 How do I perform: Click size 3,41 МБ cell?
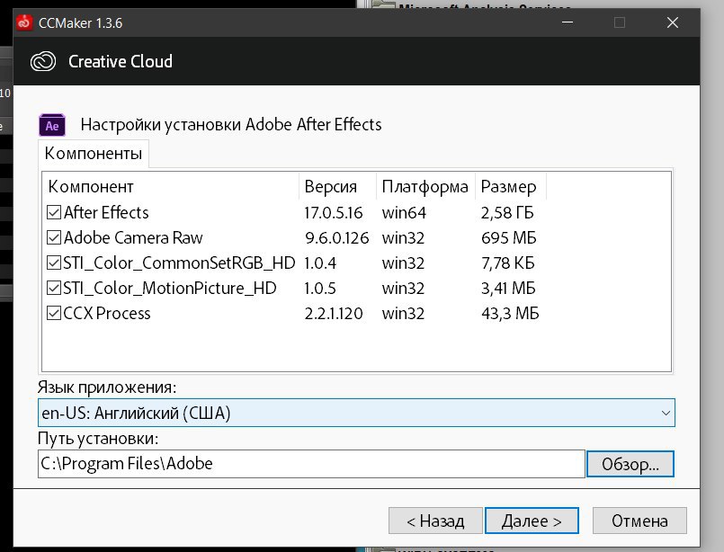508,289
